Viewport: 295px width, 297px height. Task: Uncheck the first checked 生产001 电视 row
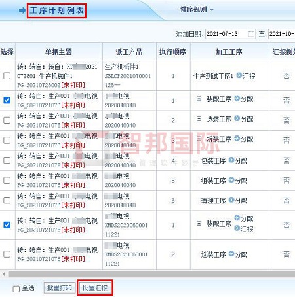[x=7, y=100]
